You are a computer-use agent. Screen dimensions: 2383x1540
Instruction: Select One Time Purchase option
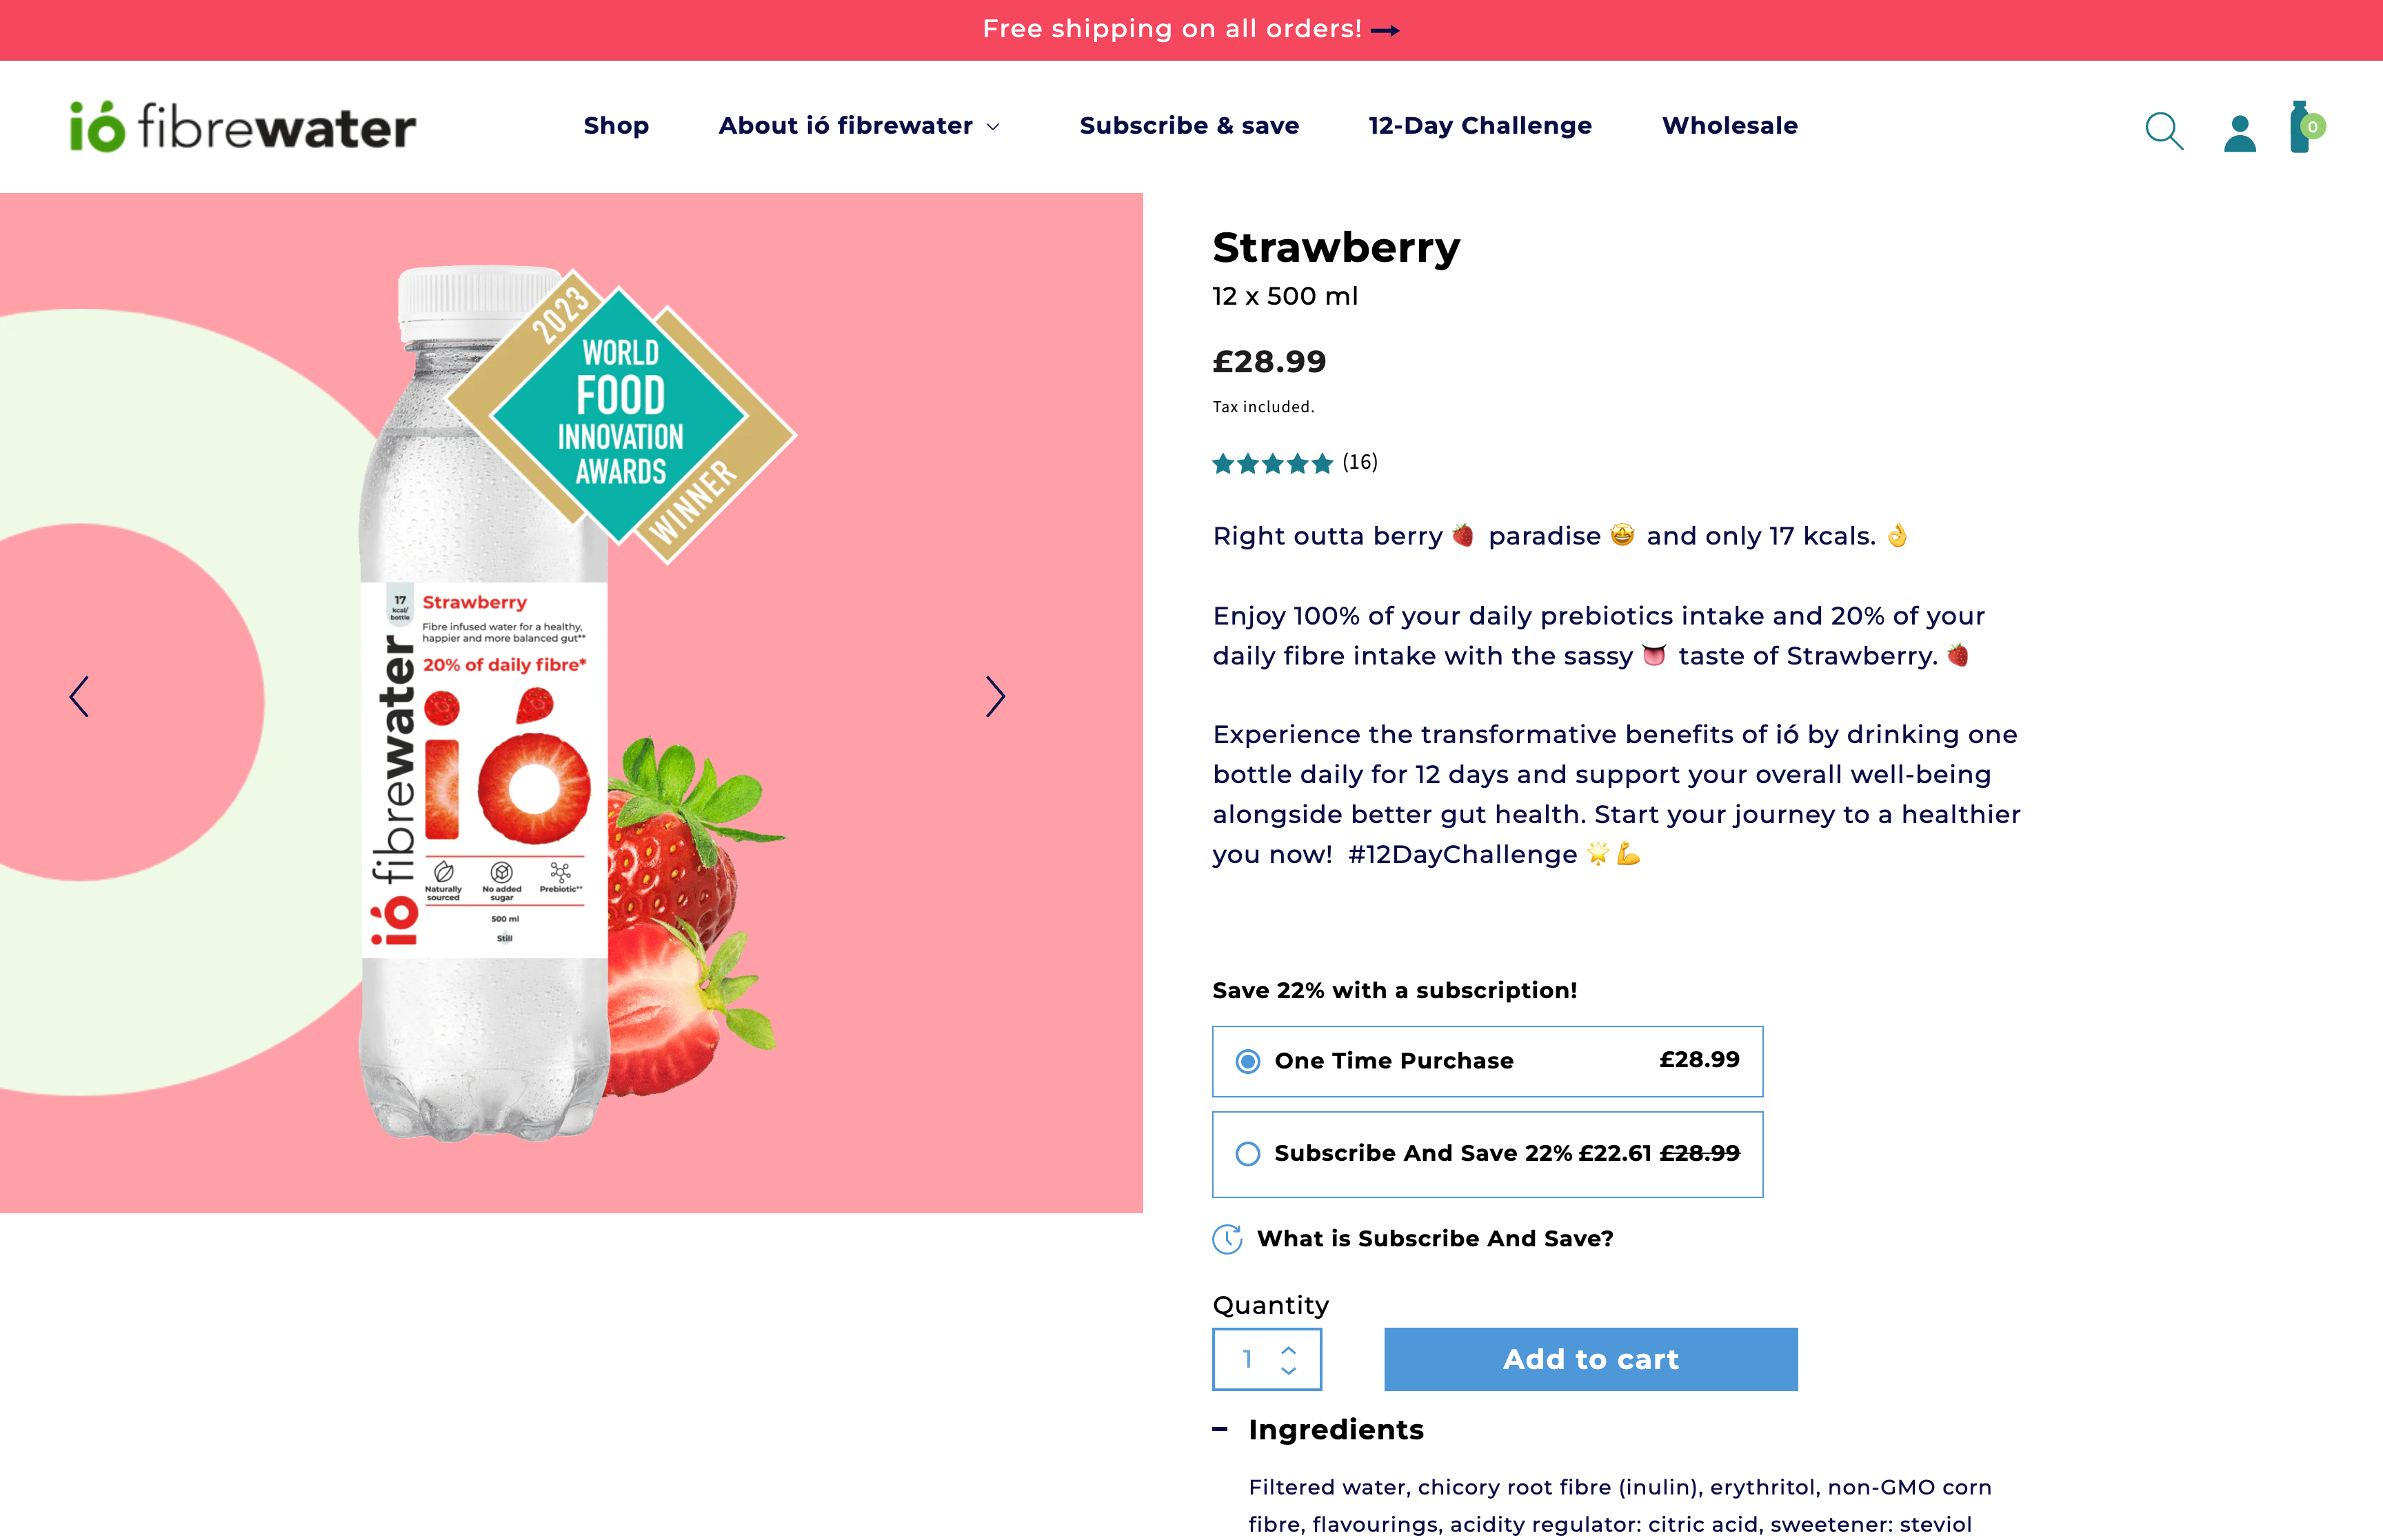click(1248, 1061)
